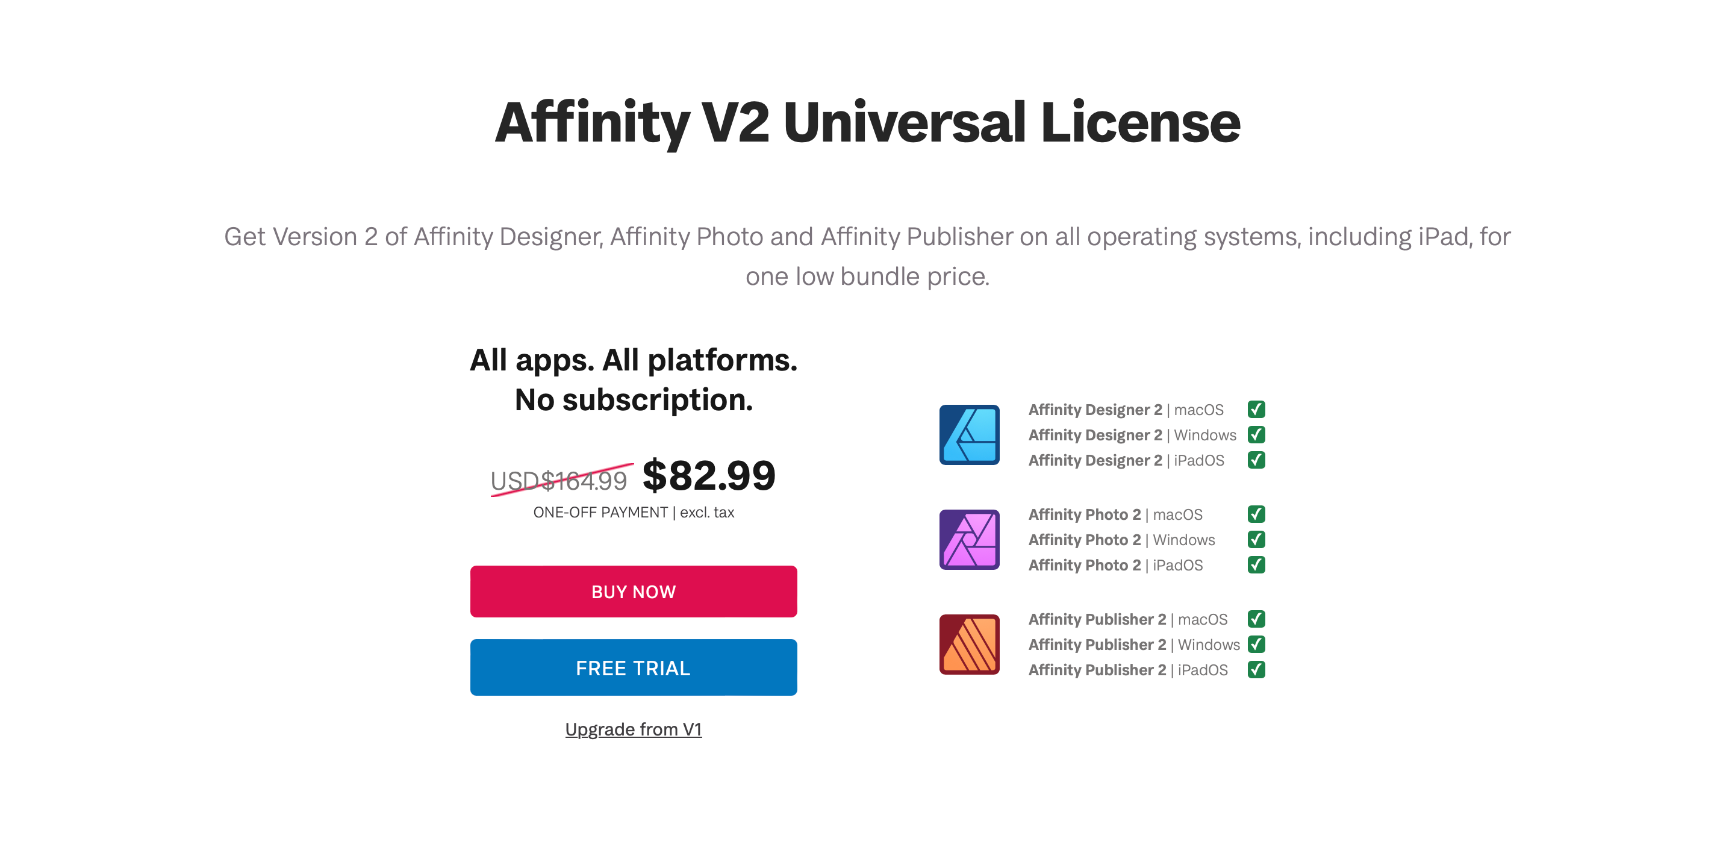
Task: Click the Designer 2 iPadOS green checkmark
Action: point(1256,460)
